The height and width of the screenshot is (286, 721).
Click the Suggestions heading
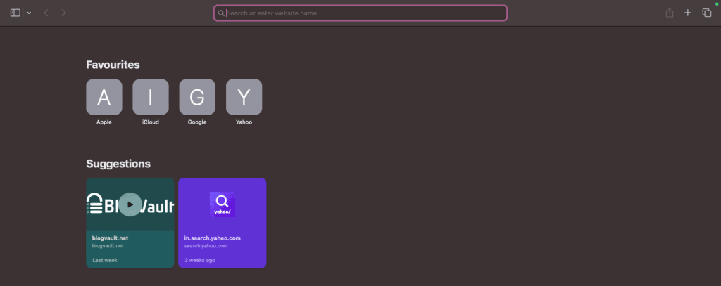(x=118, y=164)
